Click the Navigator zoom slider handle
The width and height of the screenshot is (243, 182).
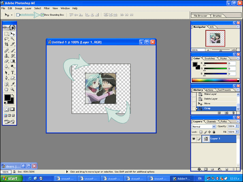point(221,50)
